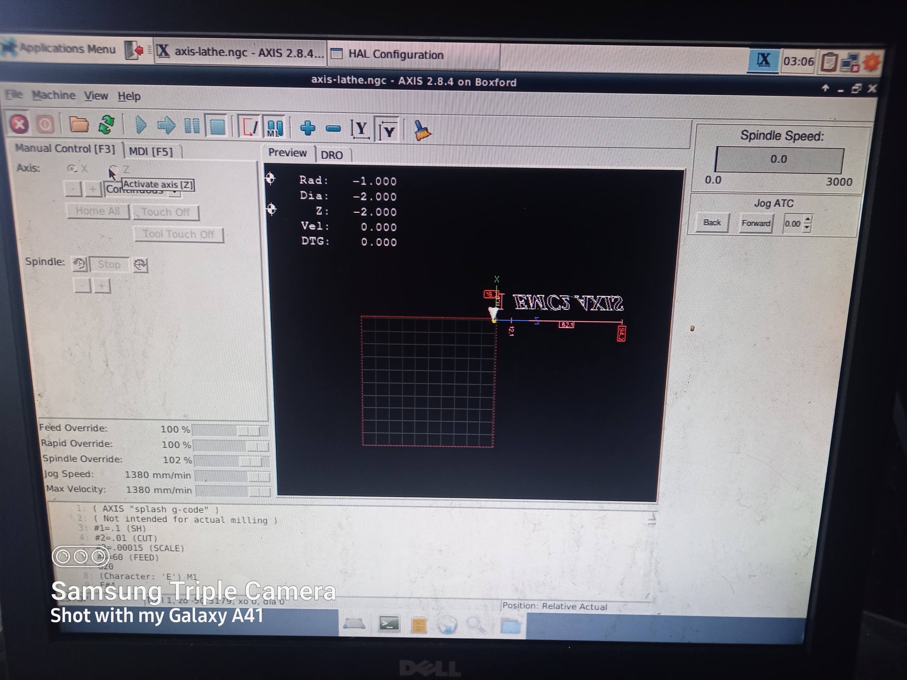Reload the current file with green arrows
Image resolution: width=907 pixels, height=680 pixels.
tap(107, 125)
